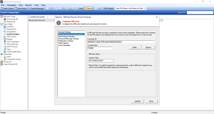Click the Anniversary tree icon
The width and height of the screenshot is (214, 114).
5,19
